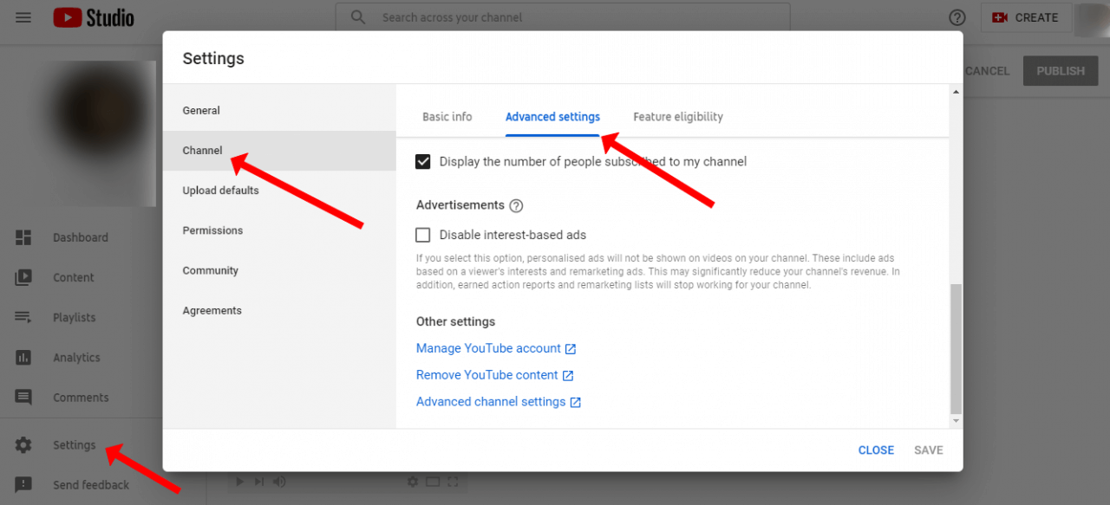Screen dimensions: 1110x505
Task: Open the help question mark icon
Action: (957, 17)
